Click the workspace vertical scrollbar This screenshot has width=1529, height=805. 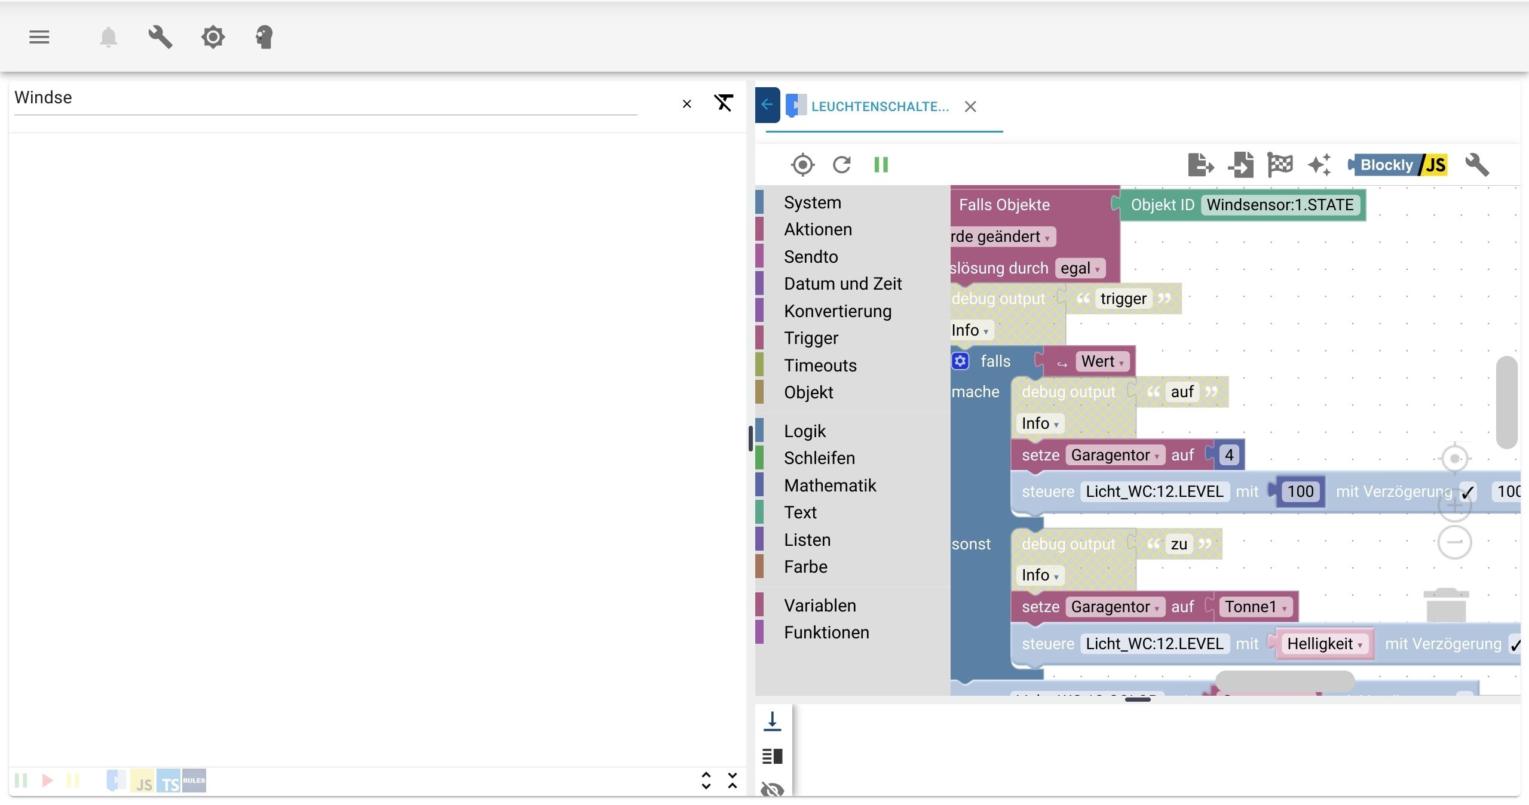coord(1506,402)
